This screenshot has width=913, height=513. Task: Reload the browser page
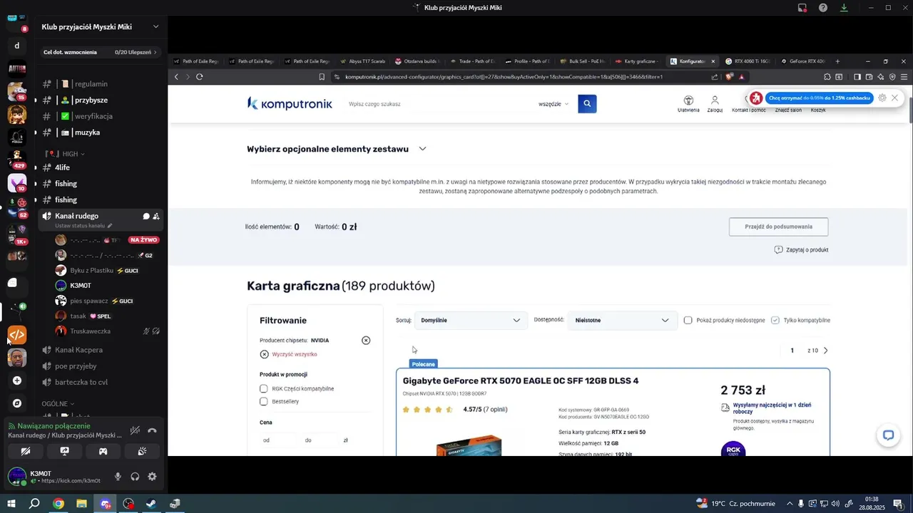pyautogui.click(x=200, y=77)
